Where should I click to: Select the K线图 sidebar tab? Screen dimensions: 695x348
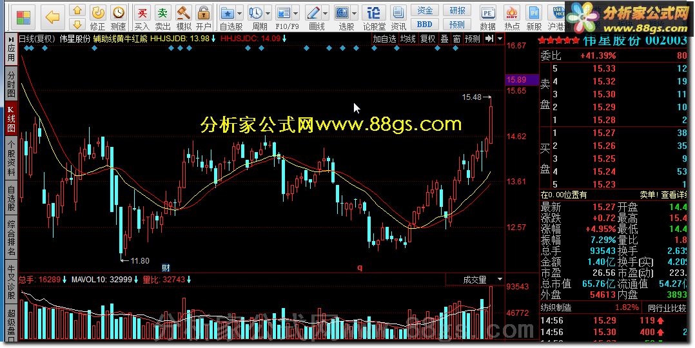(x=10, y=119)
